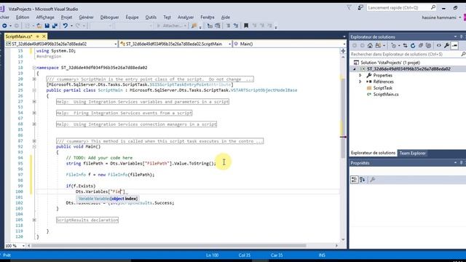
Task: Click the Save All toolbar icon
Action: [x=55, y=26]
